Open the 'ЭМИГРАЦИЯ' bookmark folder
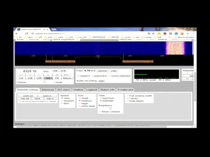210x157 pixels. pyautogui.click(x=97, y=37)
